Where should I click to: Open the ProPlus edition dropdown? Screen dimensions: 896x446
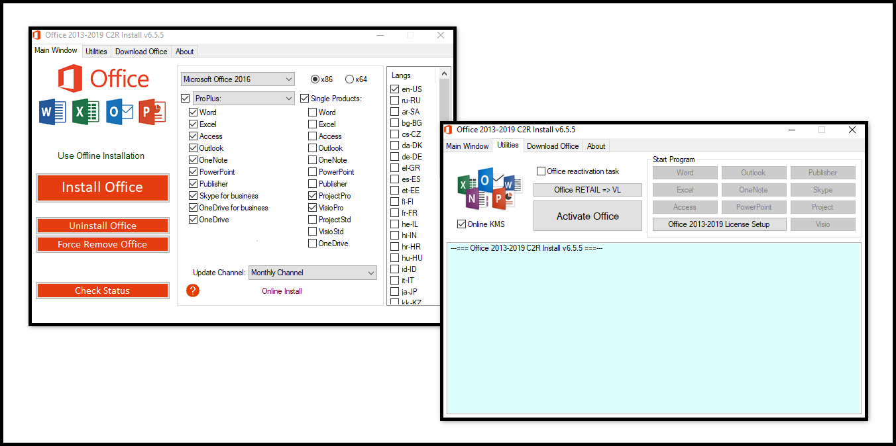pos(243,99)
